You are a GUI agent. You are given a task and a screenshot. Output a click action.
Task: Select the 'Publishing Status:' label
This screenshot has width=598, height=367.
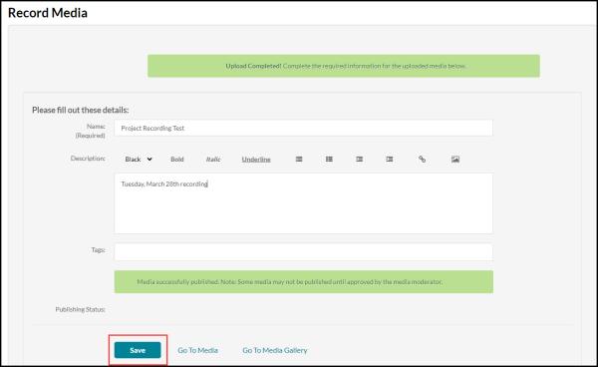point(80,309)
